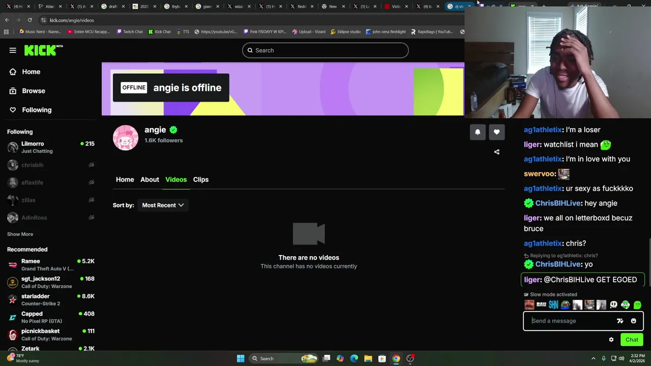651x366 pixels.
Task: Insert the BAU text emote
Action: [x=541, y=305]
